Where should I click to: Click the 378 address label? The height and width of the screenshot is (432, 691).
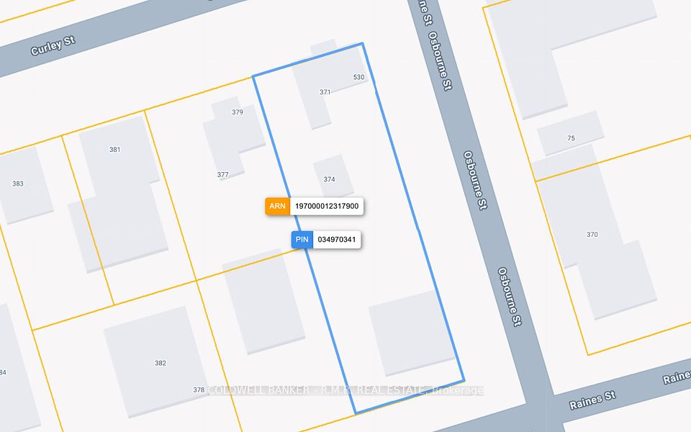199,390
